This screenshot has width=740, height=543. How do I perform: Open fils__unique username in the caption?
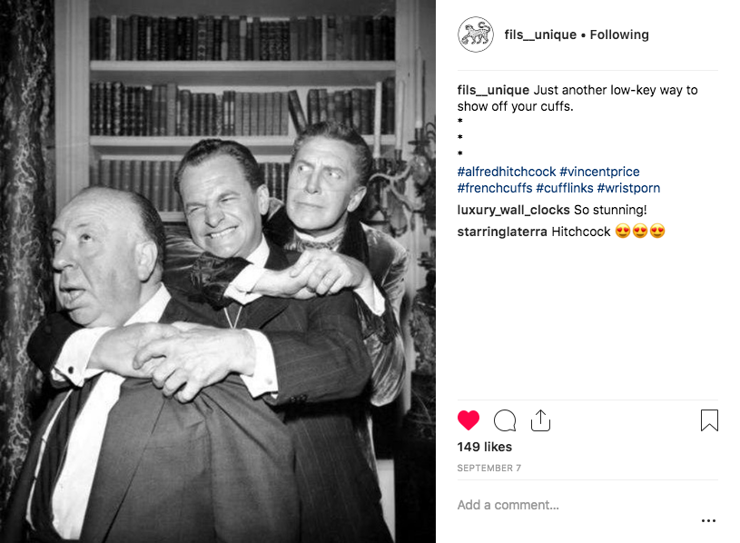[493, 90]
